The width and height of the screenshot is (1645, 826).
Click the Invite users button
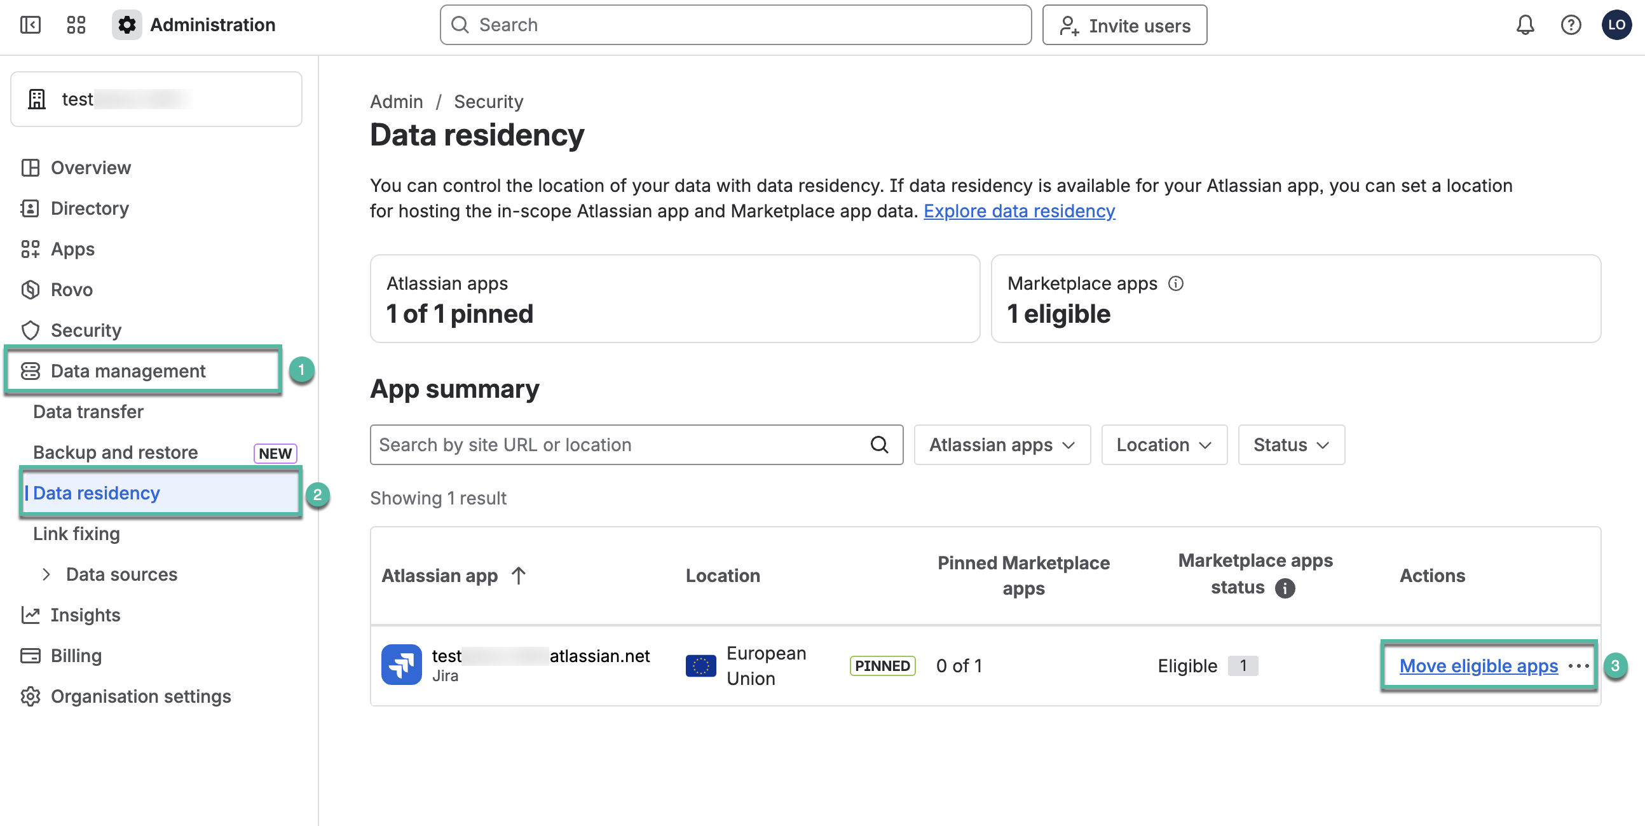[x=1124, y=25]
